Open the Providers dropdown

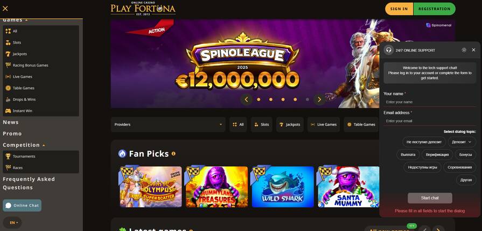(x=168, y=125)
